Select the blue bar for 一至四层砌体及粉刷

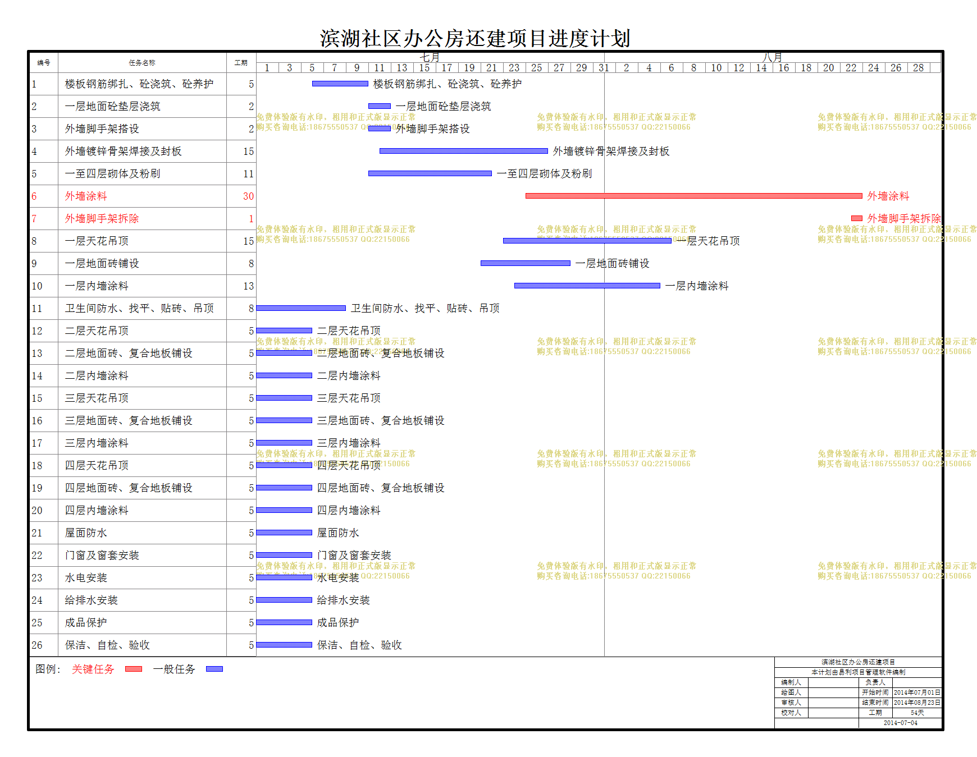point(430,173)
